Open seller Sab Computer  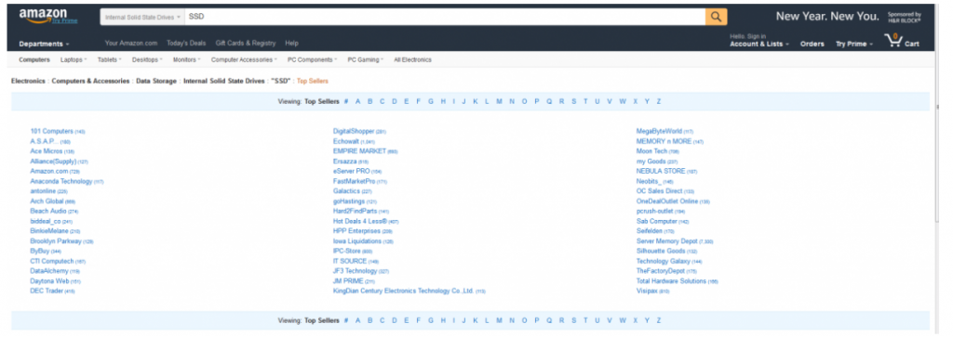(656, 221)
